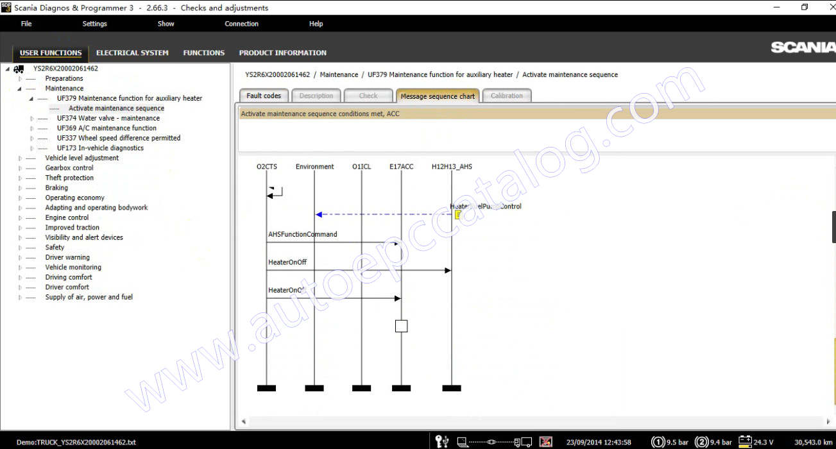Select Supply of air, power and fuel
The width and height of the screenshot is (836, 449).
tap(89, 297)
